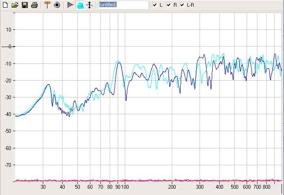
Task: Click the 30 Hz frequency axis label
Action: point(43,187)
